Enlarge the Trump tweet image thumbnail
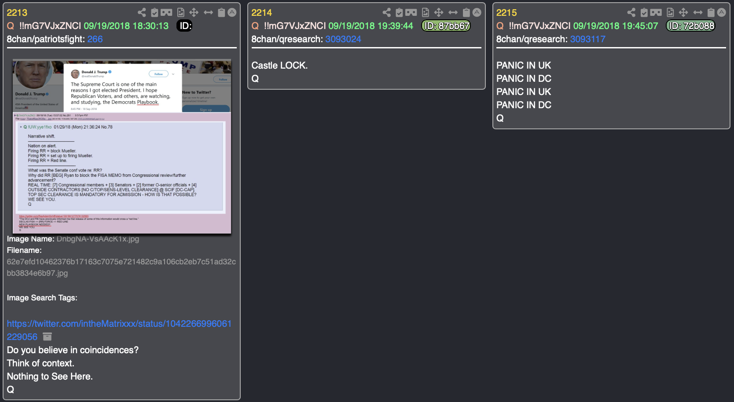Screen dimensions: 734x402 click(x=122, y=146)
